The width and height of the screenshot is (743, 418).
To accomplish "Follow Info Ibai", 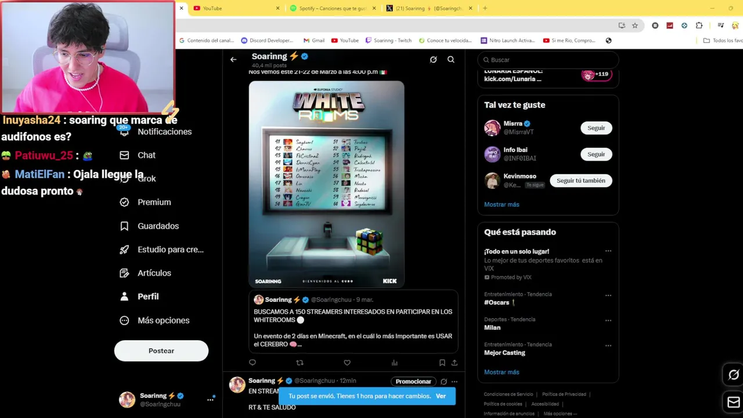I will pyautogui.click(x=596, y=154).
